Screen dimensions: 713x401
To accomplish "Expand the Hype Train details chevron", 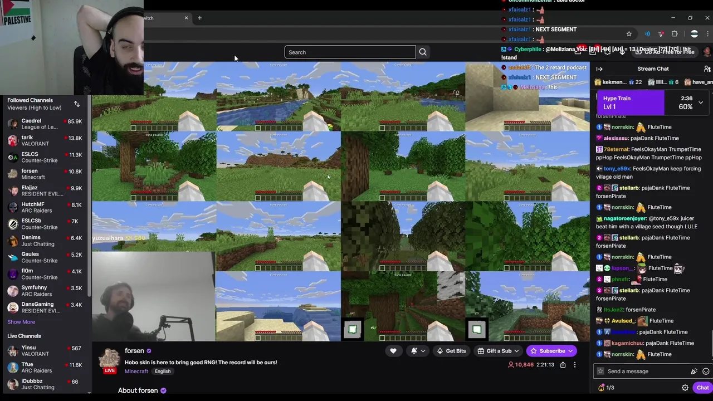I will tap(701, 103).
